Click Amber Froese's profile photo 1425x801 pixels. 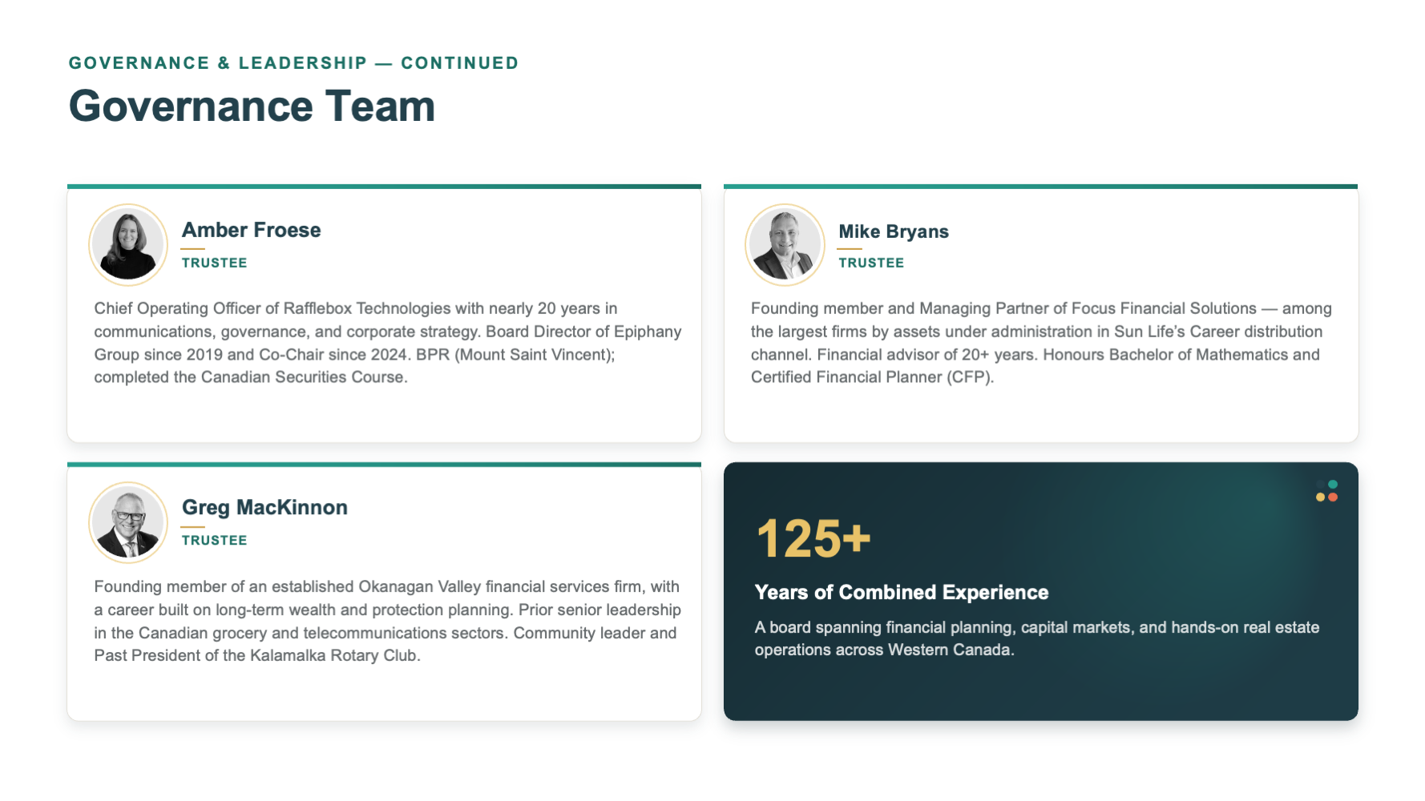point(128,245)
